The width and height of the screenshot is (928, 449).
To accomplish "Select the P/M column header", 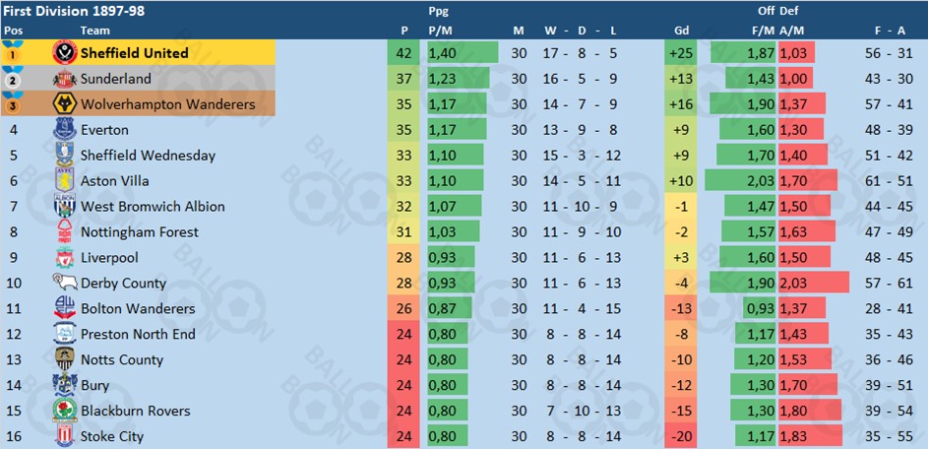I will (x=440, y=31).
